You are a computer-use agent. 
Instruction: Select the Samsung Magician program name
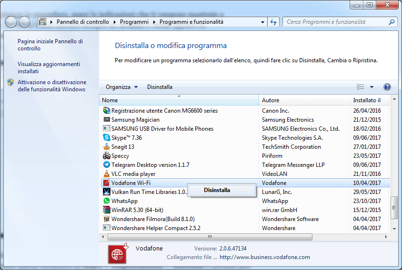coord(135,119)
